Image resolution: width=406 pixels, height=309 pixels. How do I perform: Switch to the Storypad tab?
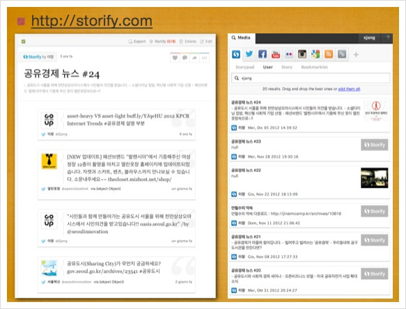244,68
